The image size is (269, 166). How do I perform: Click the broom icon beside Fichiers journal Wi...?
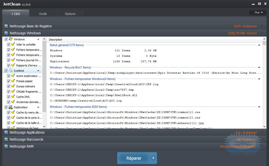click(13, 60)
